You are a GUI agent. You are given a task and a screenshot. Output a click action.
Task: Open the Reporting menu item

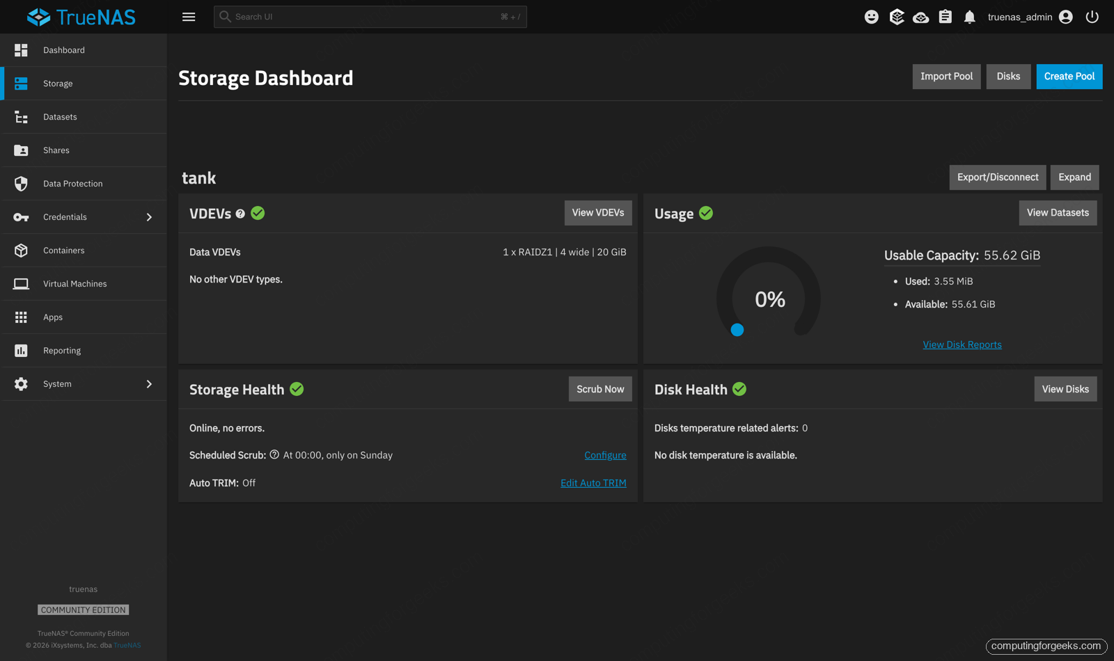(84, 351)
